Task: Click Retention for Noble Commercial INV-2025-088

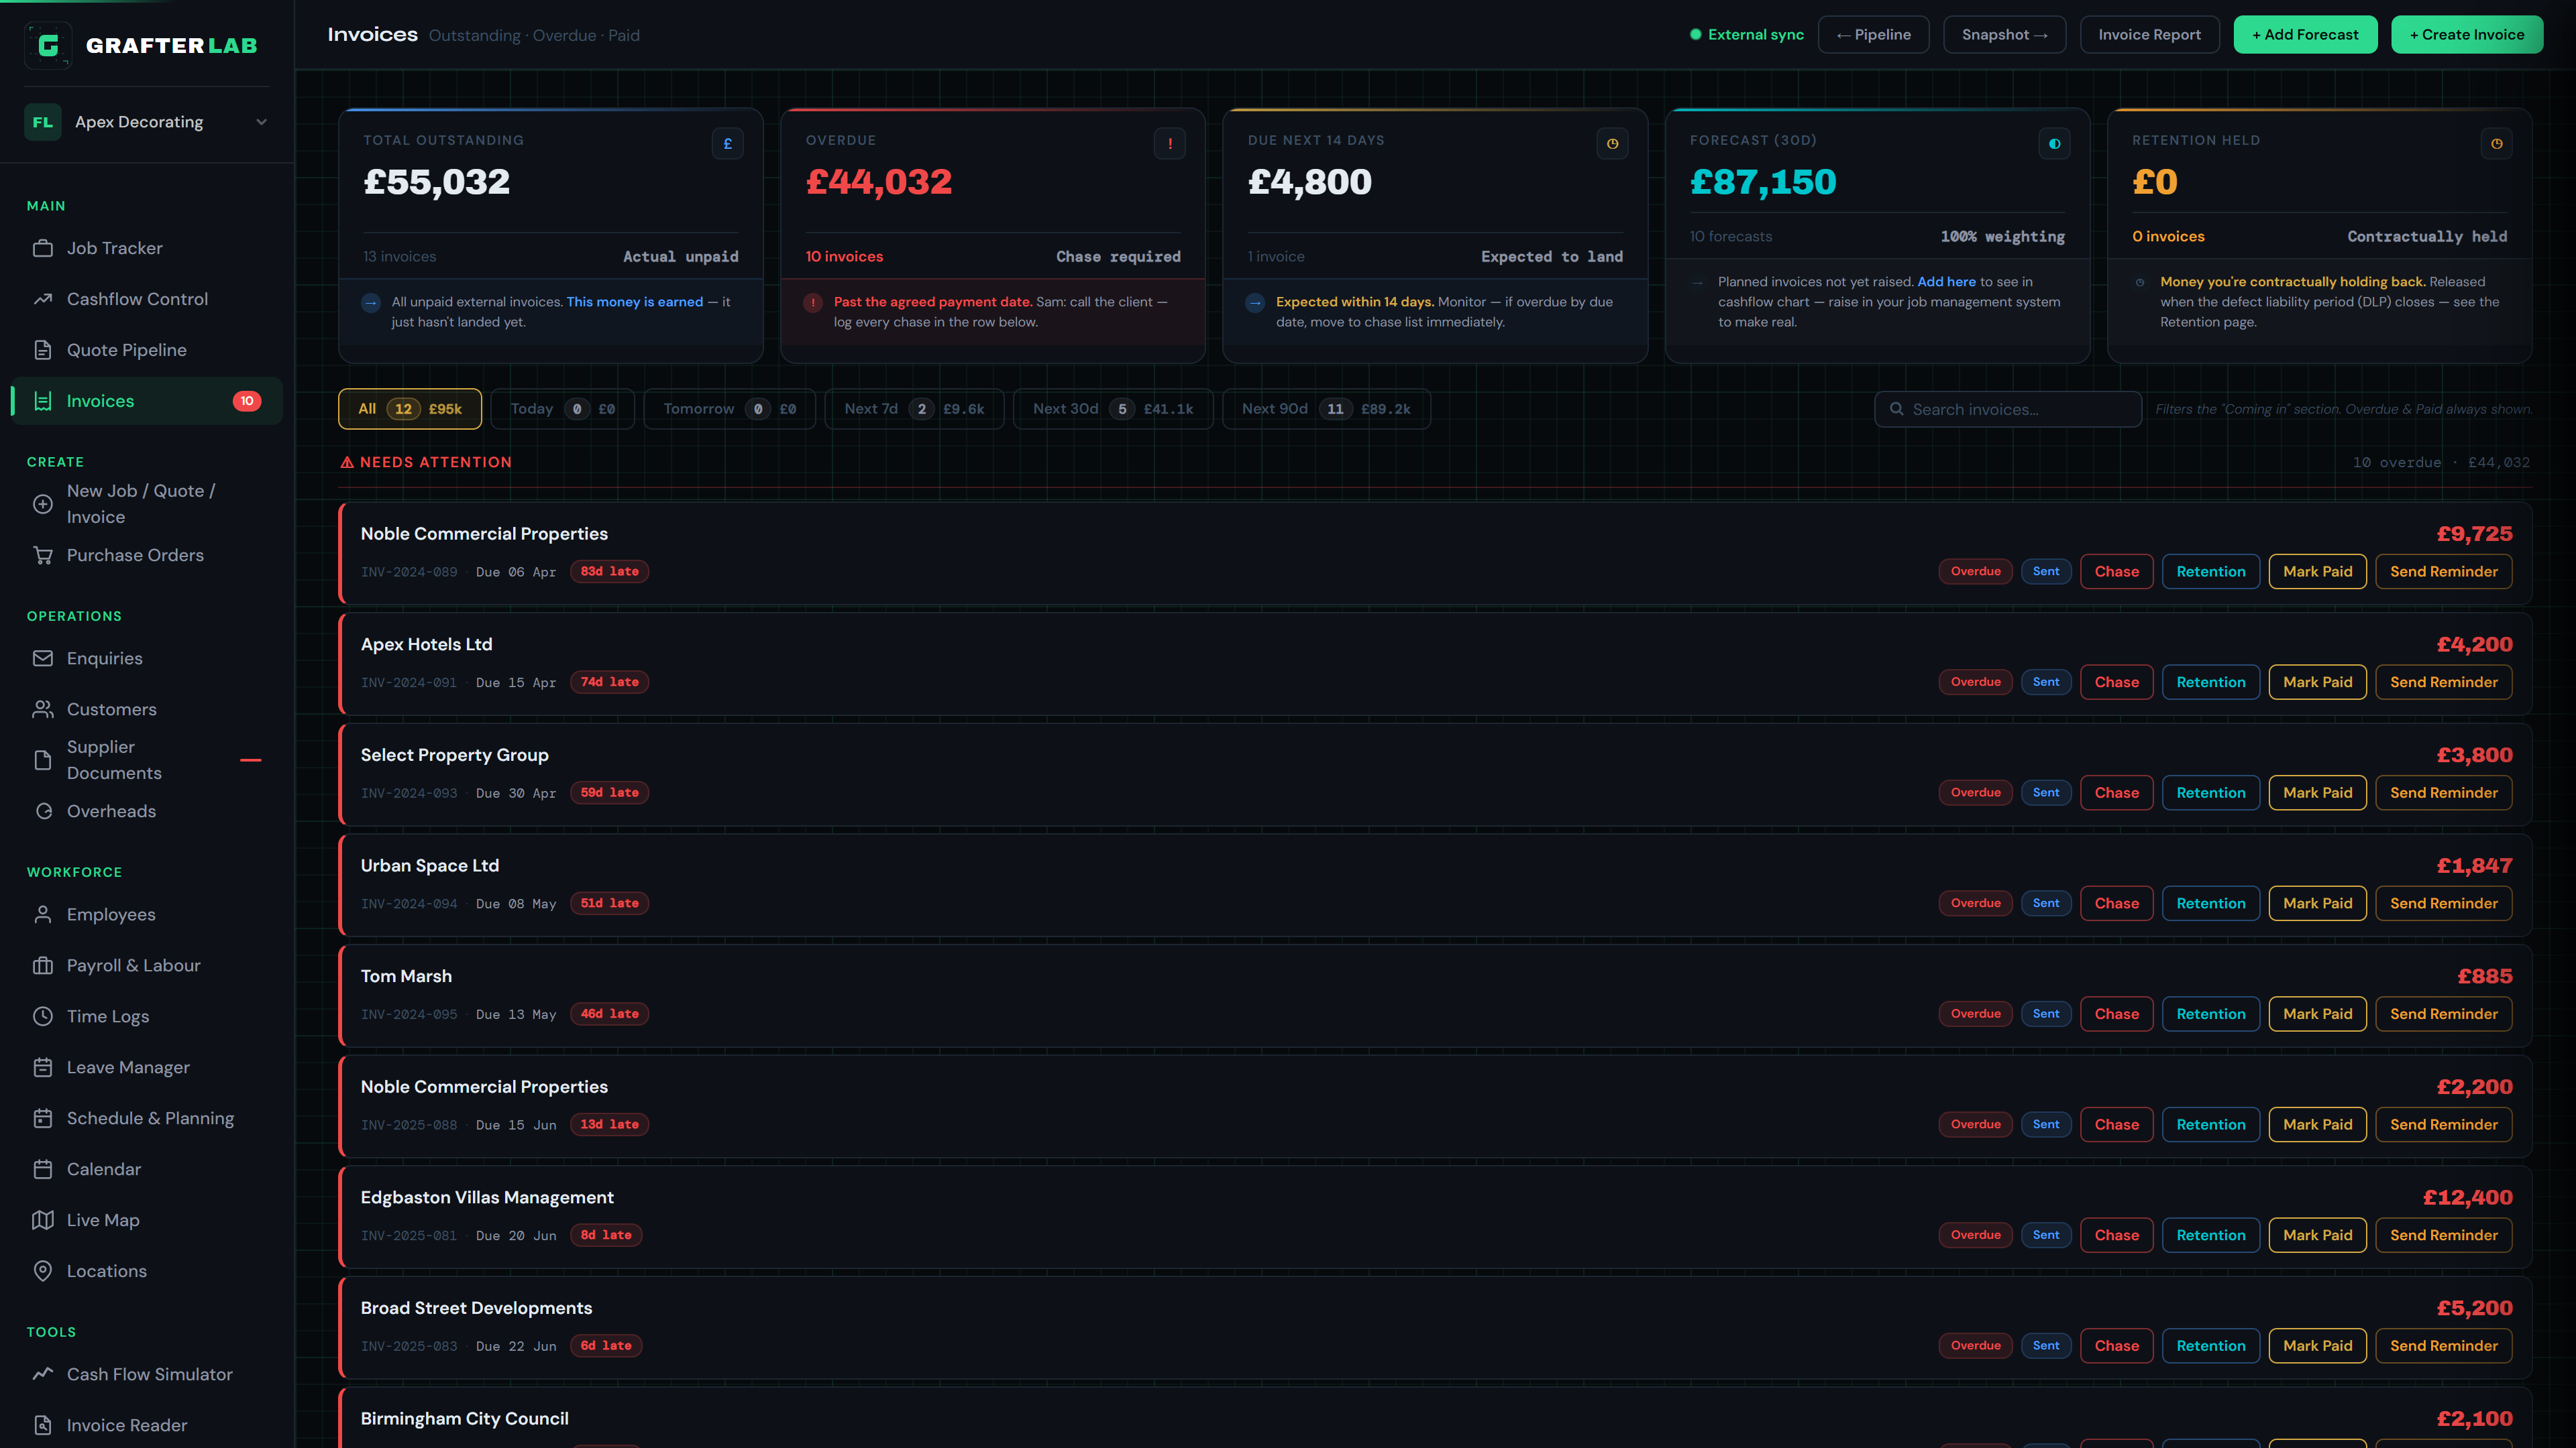Action: [x=2210, y=1124]
